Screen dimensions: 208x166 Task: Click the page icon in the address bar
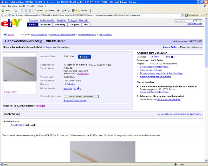[x=10, y=15]
